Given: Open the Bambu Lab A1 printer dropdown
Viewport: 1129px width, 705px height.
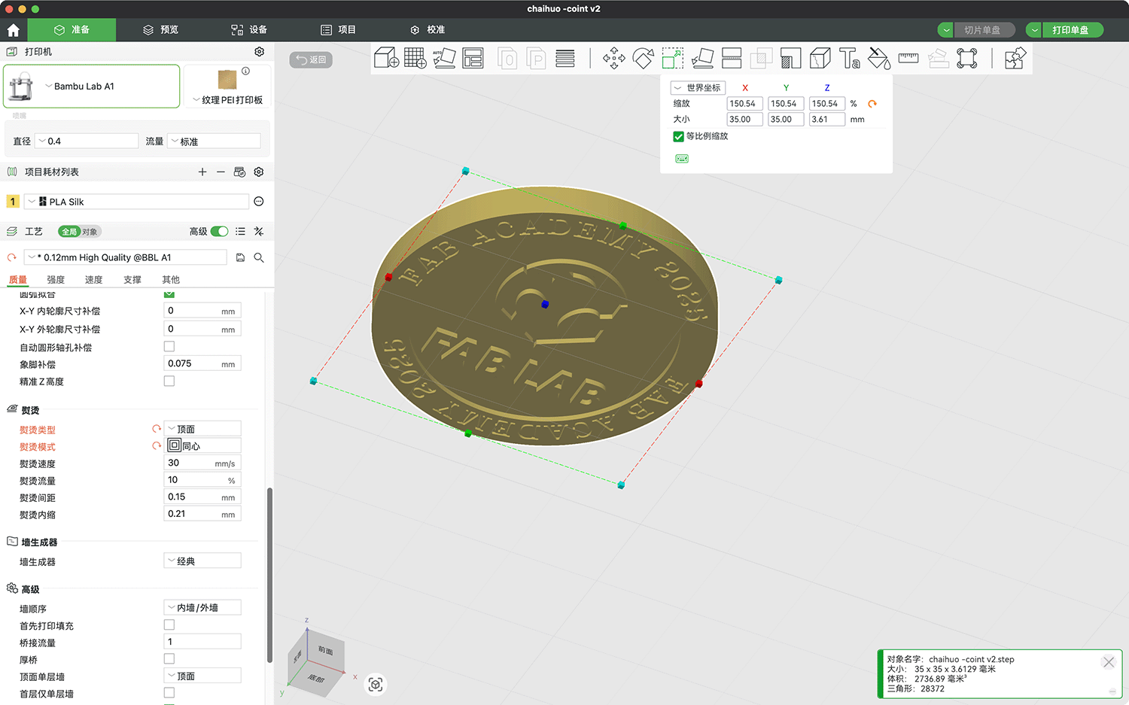Looking at the screenshot, I should click(92, 87).
